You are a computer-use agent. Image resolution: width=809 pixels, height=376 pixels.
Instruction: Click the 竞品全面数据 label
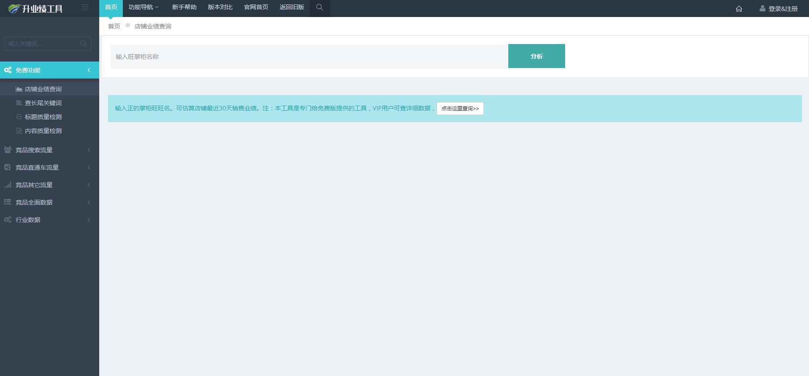tap(34, 202)
